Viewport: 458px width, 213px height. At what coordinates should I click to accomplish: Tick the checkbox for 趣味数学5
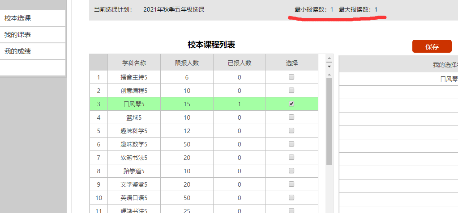click(x=291, y=144)
